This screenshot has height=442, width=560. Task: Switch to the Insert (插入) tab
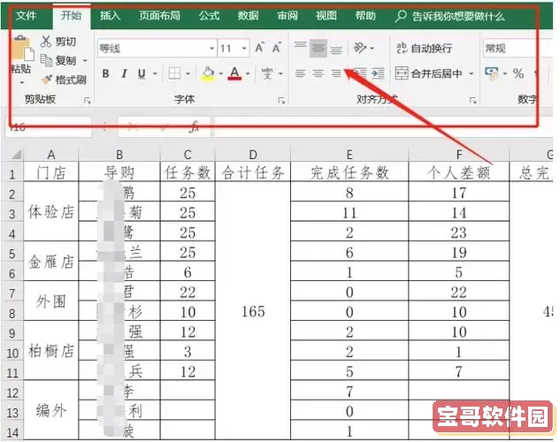coord(110,16)
